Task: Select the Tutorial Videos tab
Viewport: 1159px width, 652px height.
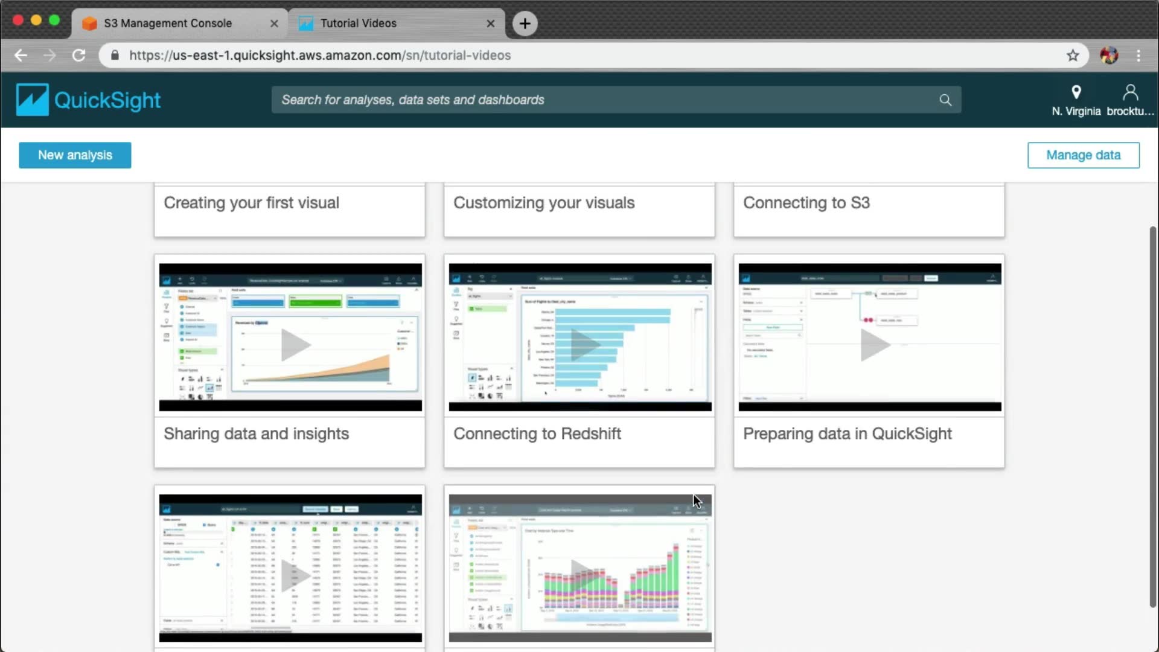Action: pos(359,24)
